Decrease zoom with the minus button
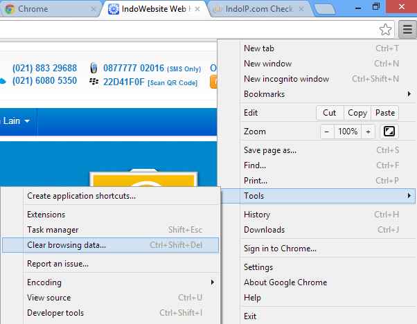 click(x=326, y=132)
